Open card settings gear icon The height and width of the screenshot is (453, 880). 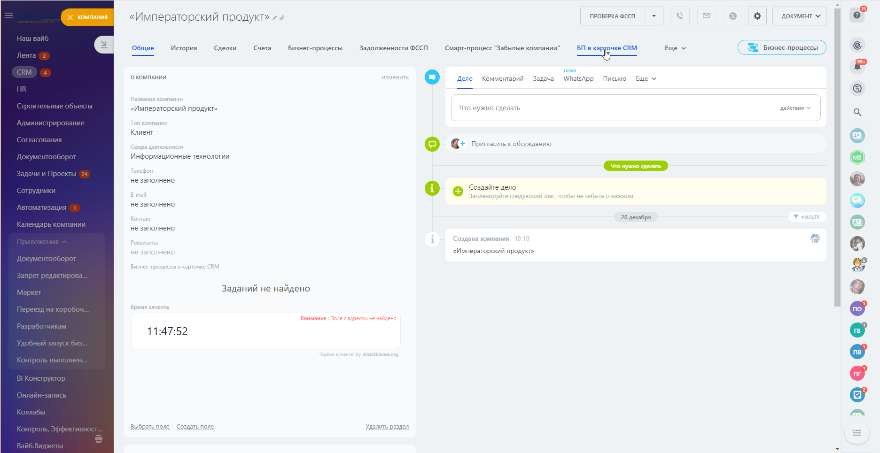(x=757, y=16)
